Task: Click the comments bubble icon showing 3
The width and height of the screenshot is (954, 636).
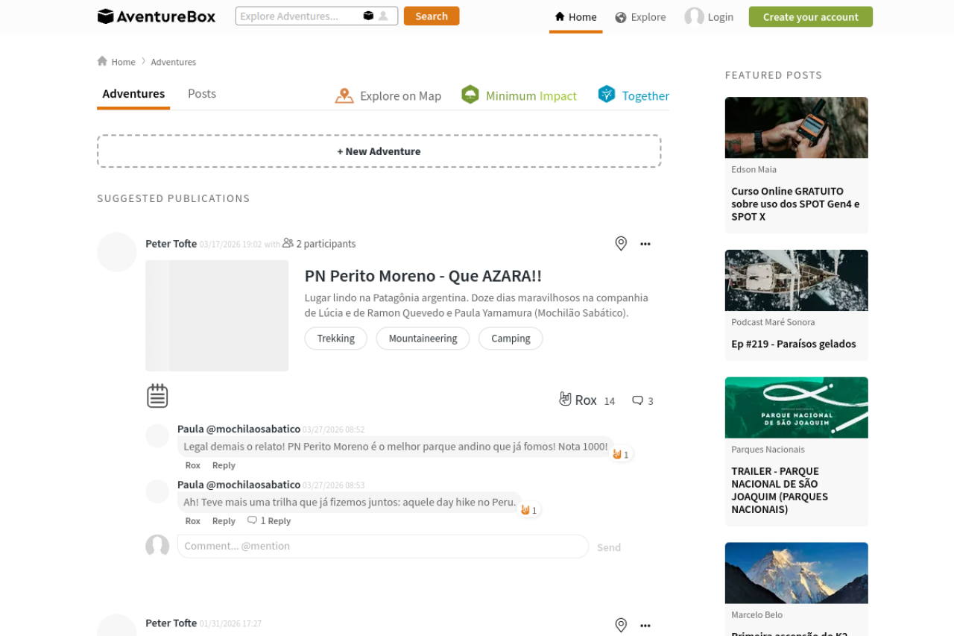Action: [x=637, y=400]
